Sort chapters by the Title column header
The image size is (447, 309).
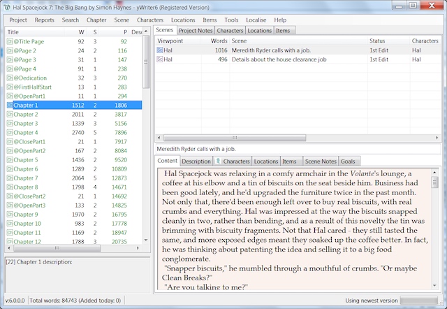35,32
